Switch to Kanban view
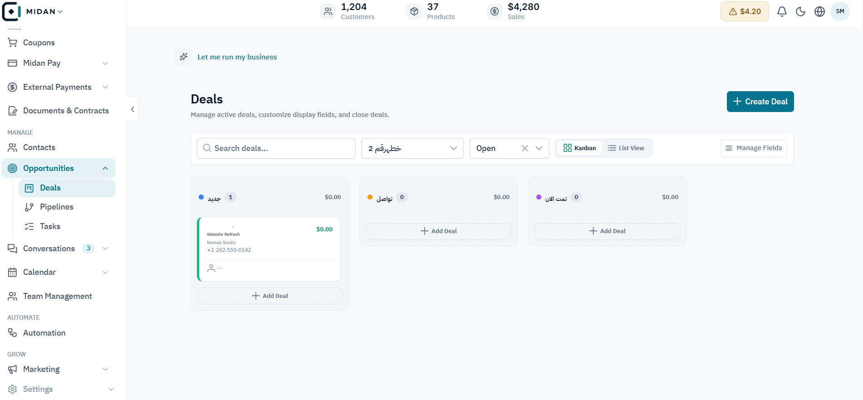 point(579,148)
